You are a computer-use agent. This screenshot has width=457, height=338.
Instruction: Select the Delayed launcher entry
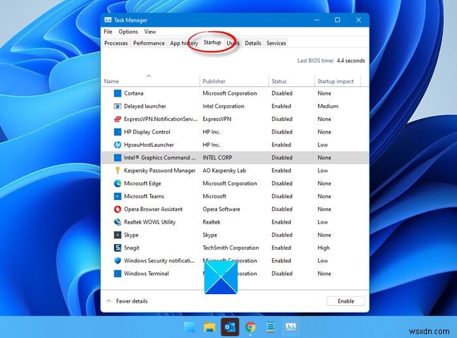coord(145,107)
